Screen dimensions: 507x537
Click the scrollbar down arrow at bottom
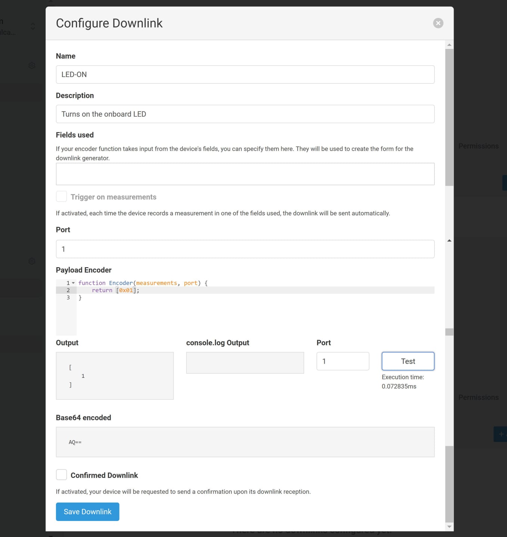[449, 527]
